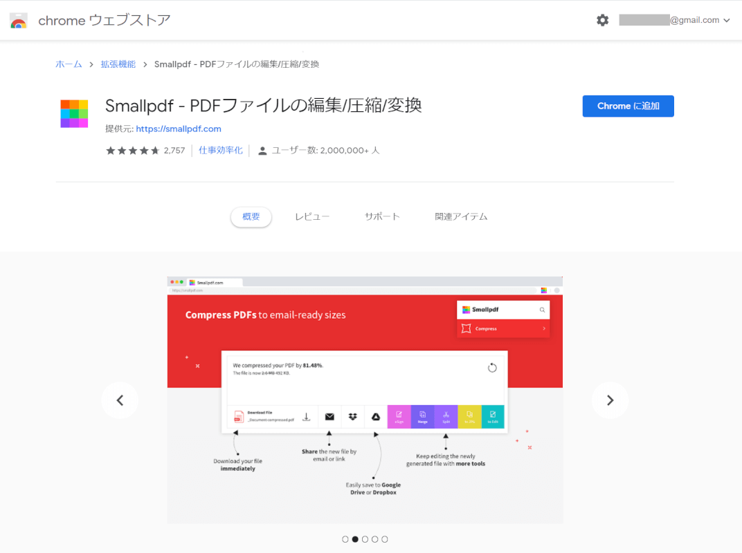742x553 pixels.
Task: Click the Chrome に追加 button
Action: 628,106
